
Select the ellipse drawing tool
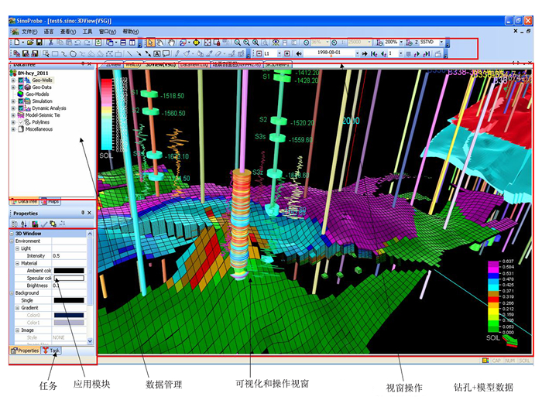click(72, 53)
